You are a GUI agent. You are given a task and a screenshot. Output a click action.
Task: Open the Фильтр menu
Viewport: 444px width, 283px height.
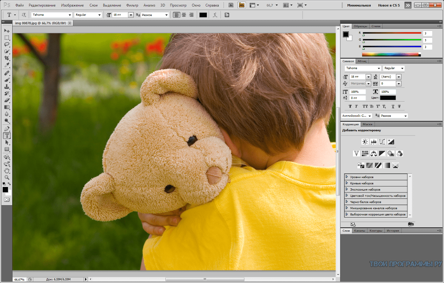coord(132,6)
